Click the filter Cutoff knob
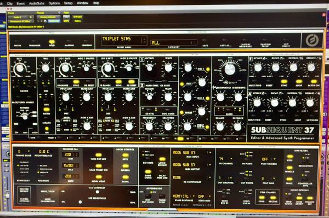 point(230,70)
